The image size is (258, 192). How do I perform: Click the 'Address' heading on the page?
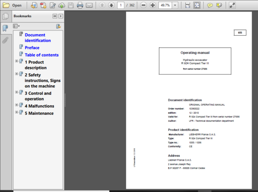click(x=174, y=156)
